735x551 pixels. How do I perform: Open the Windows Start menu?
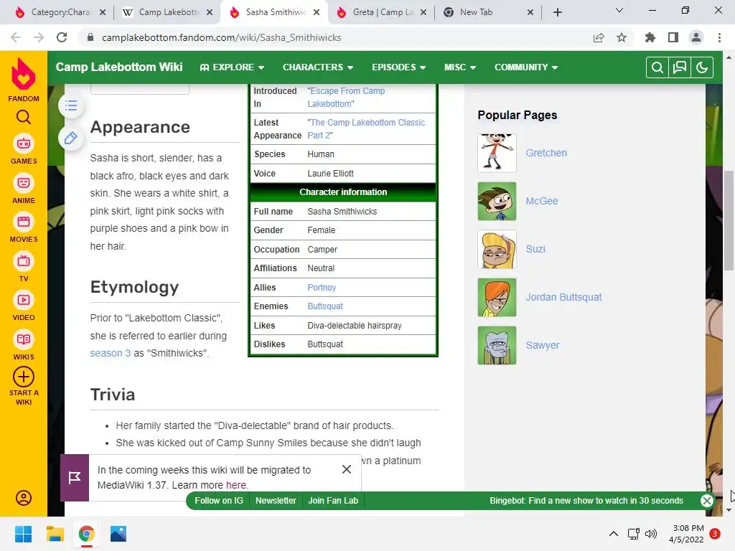coord(23,534)
